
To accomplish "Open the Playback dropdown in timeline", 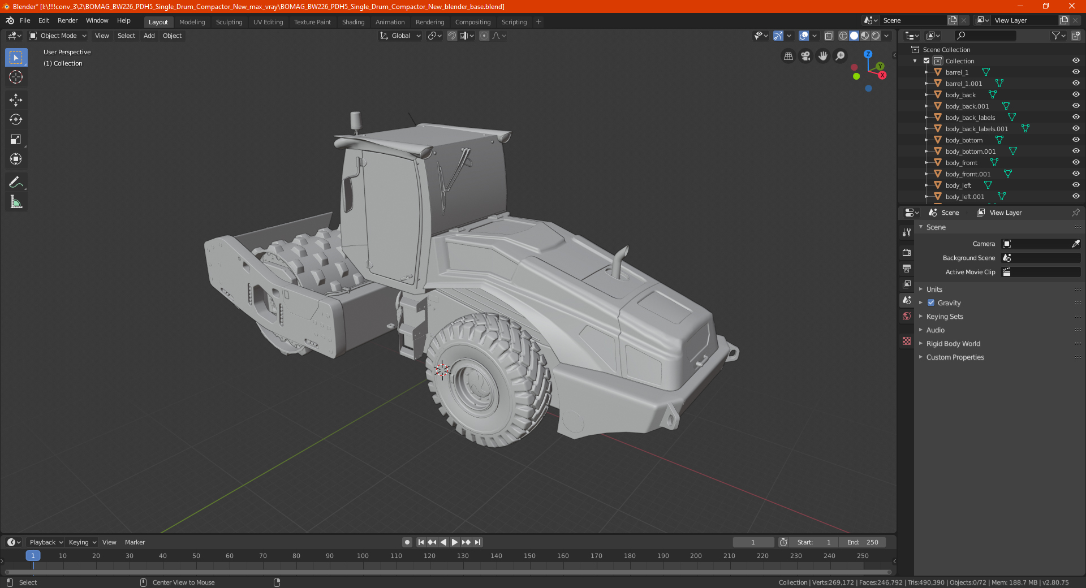I will [x=46, y=542].
